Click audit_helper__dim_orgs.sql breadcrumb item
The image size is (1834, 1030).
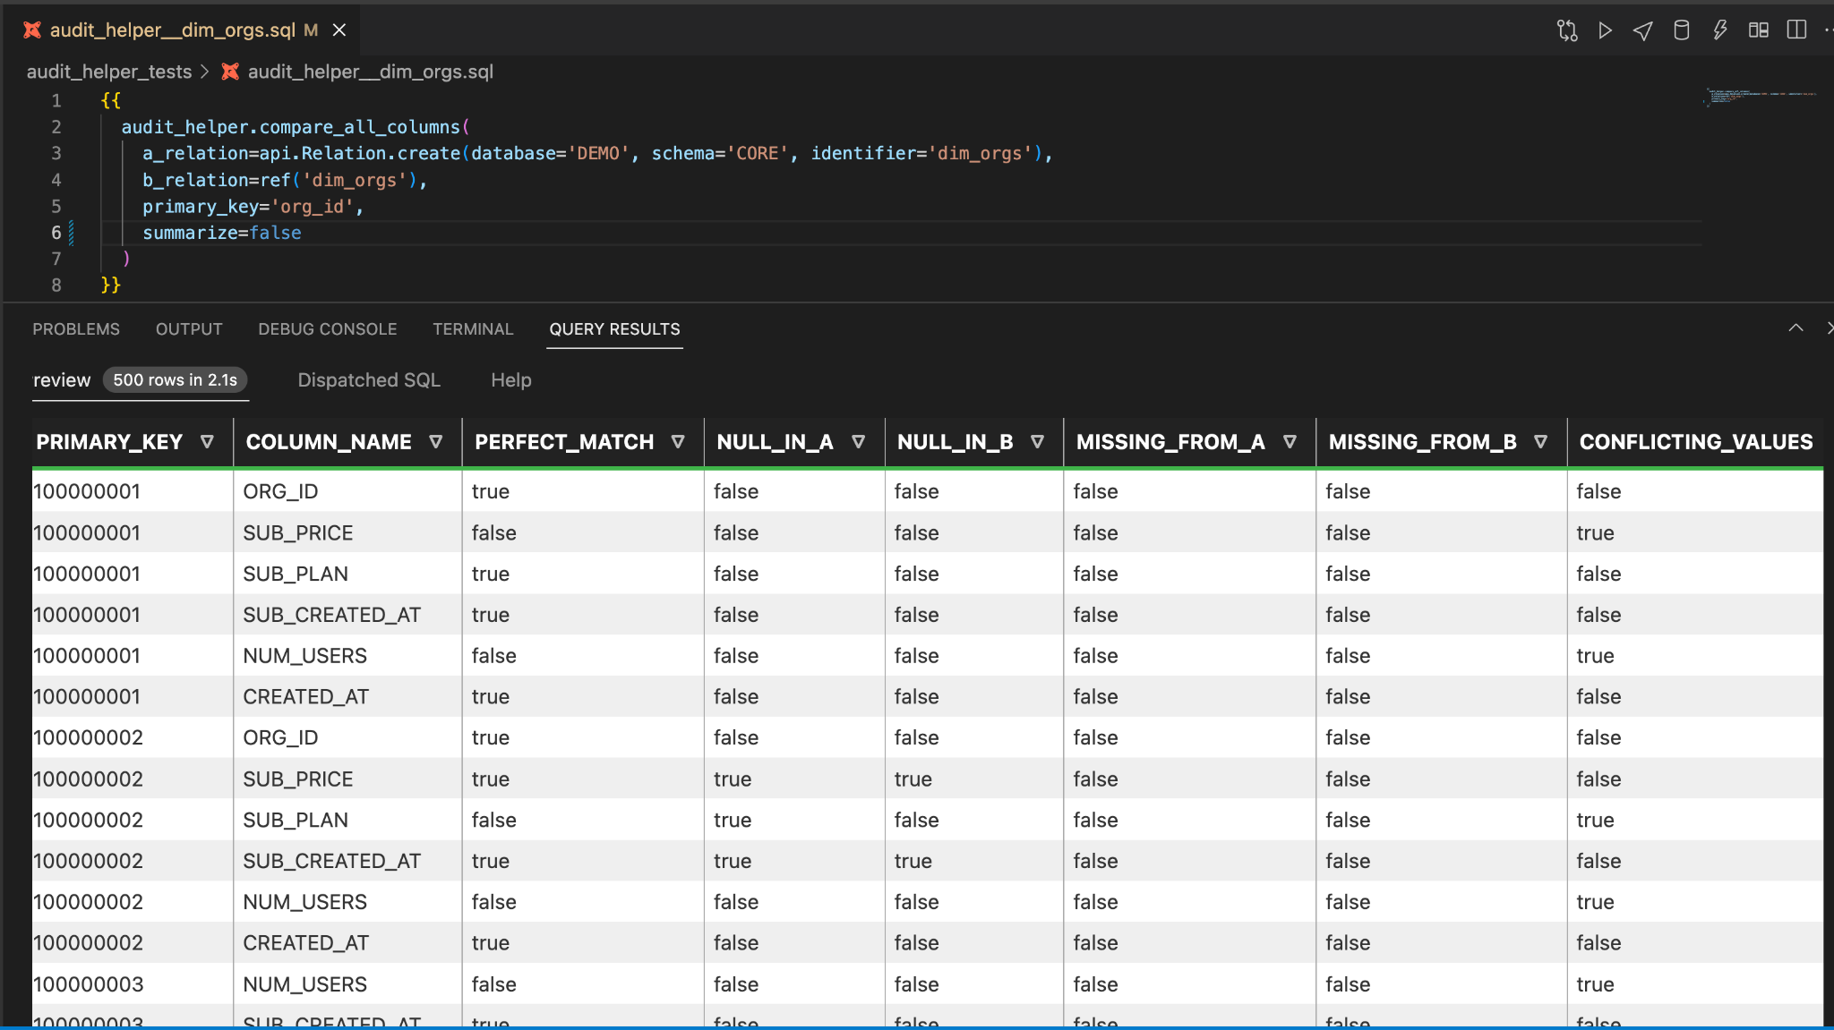coord(370,72)
